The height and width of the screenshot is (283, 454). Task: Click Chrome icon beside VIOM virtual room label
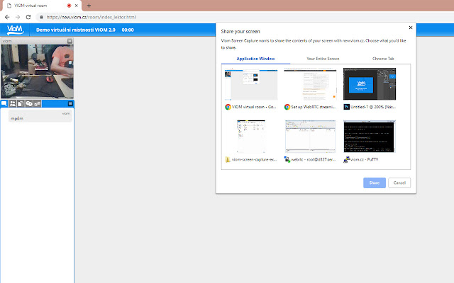coord(228,107)
